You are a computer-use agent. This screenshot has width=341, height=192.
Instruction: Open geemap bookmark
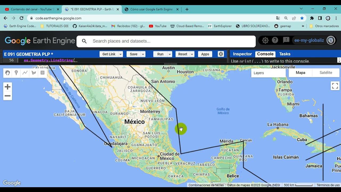[283, 26]
